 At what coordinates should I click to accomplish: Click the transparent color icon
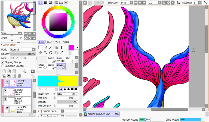pos(70,53)
